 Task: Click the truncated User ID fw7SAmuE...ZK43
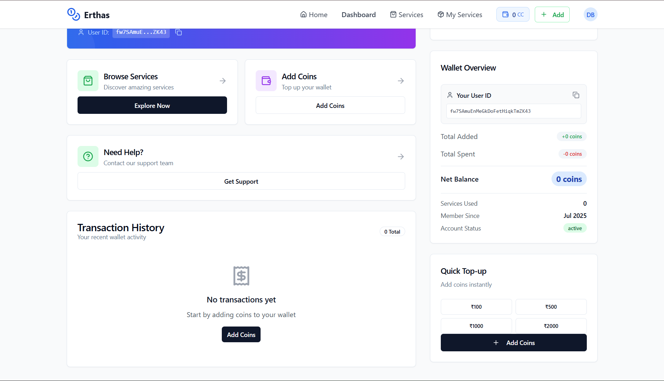pos(141,32)
